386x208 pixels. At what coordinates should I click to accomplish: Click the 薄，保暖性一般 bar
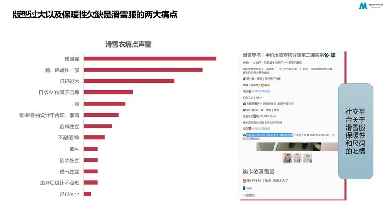coord(143,69)
